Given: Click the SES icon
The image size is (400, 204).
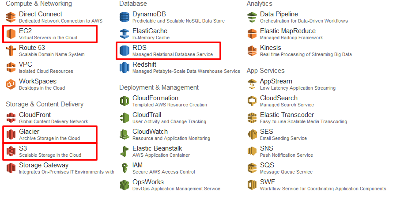Looking at the screenshot, I should click(x=252, y=135).
